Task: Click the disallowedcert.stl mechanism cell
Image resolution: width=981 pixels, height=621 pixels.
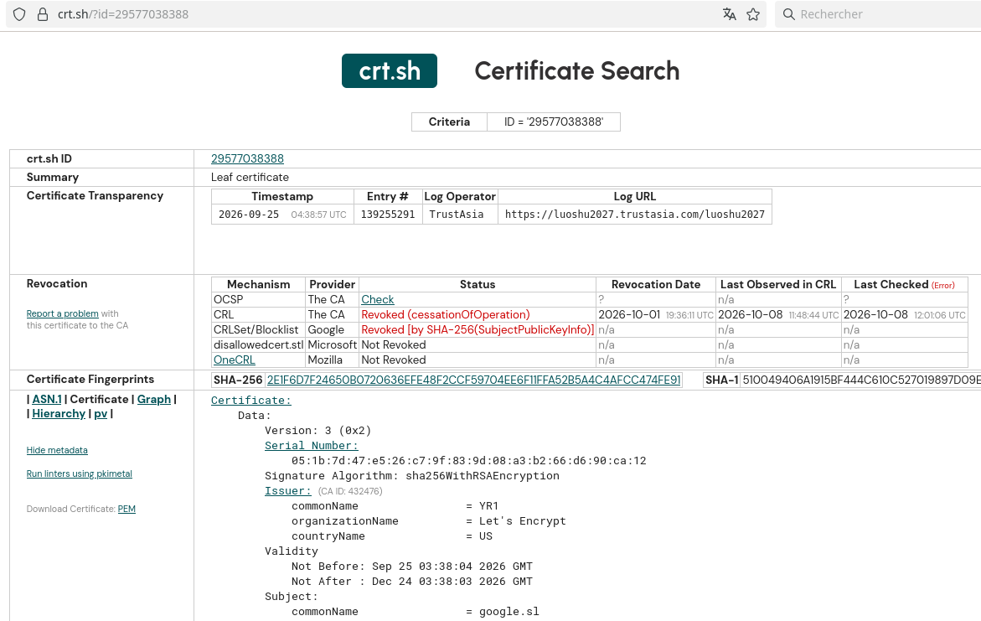Action: (258, 345)
